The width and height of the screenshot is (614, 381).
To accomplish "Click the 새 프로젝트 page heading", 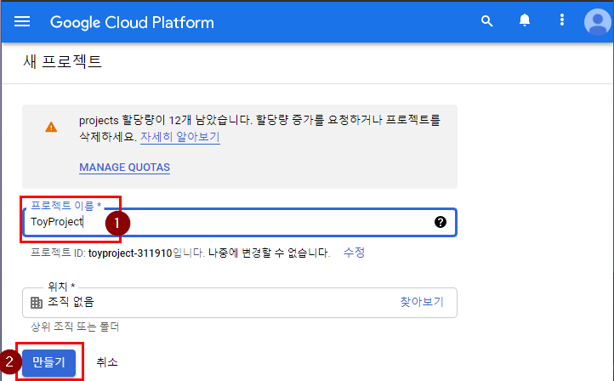I will coord(62,61).
